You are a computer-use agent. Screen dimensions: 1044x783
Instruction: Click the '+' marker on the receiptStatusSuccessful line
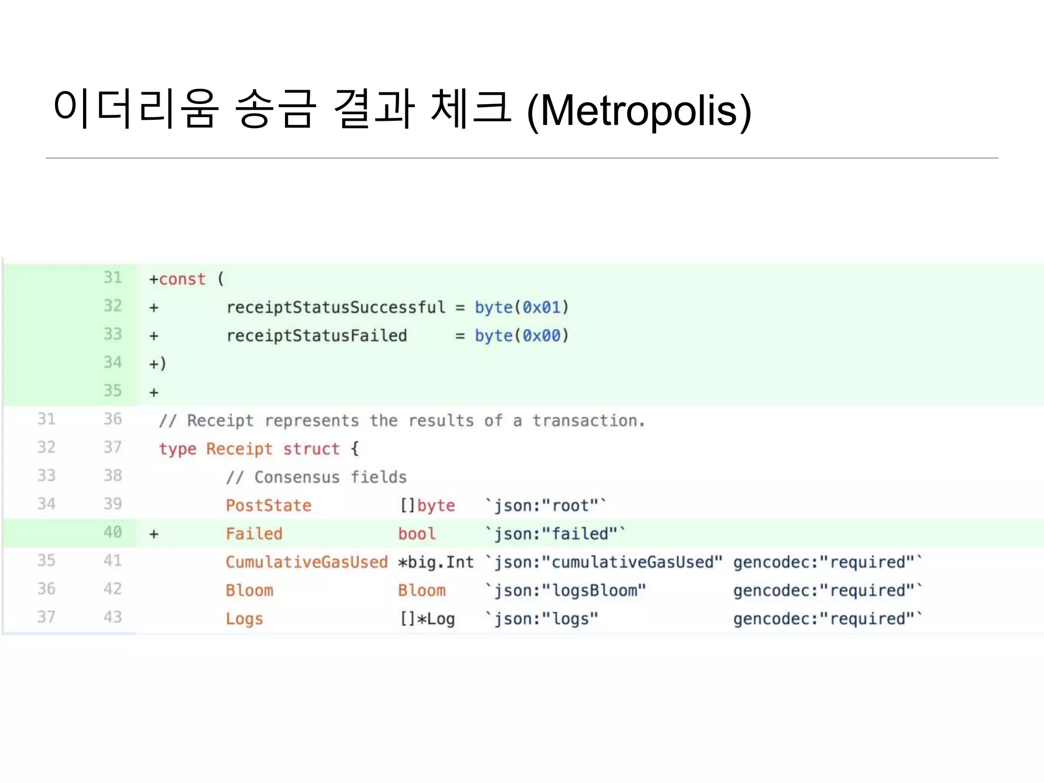click(x=154, y=308)
